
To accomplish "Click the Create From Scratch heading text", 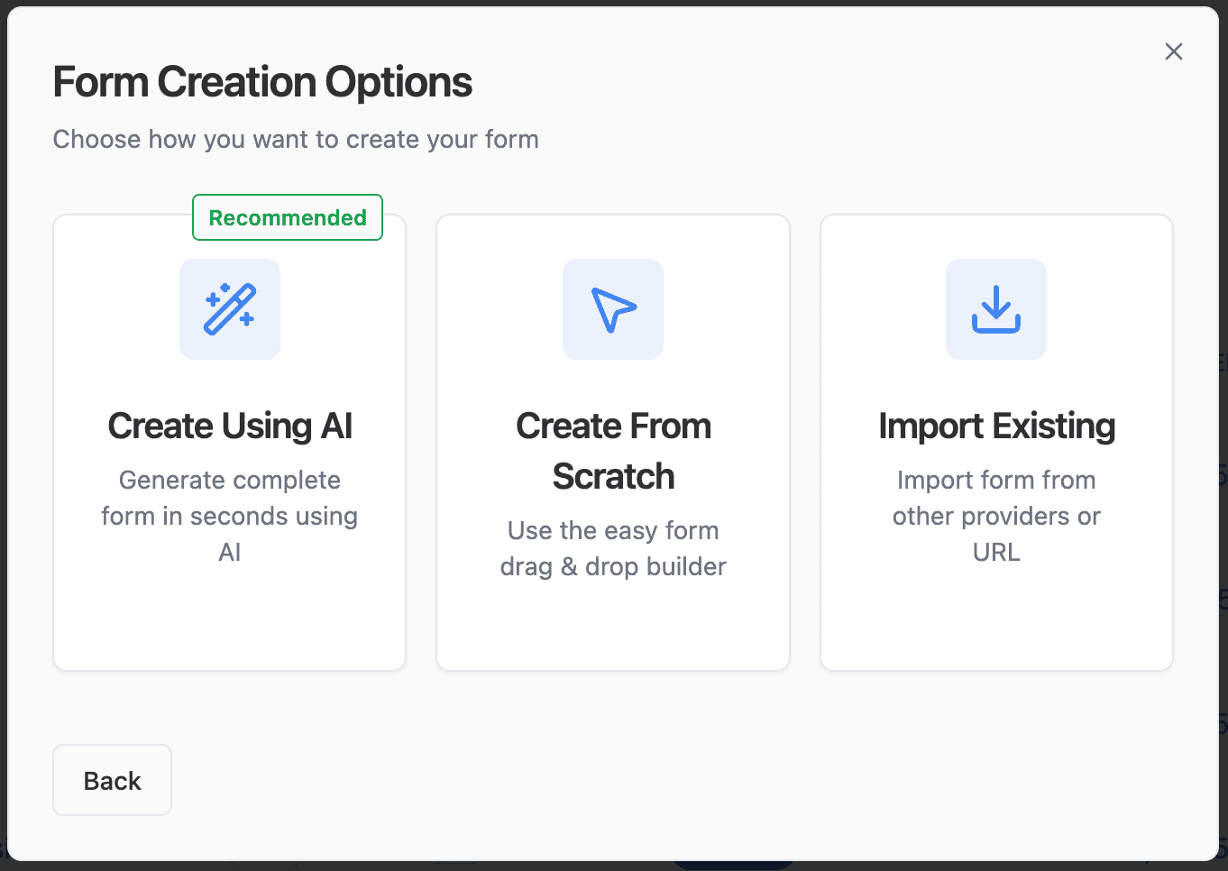I will [x=613, y=451].
